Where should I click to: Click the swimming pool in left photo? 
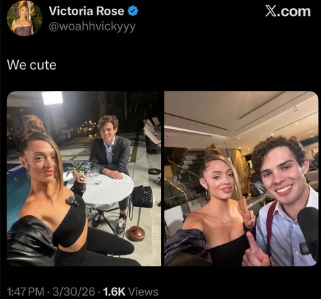tap(17, 192)
